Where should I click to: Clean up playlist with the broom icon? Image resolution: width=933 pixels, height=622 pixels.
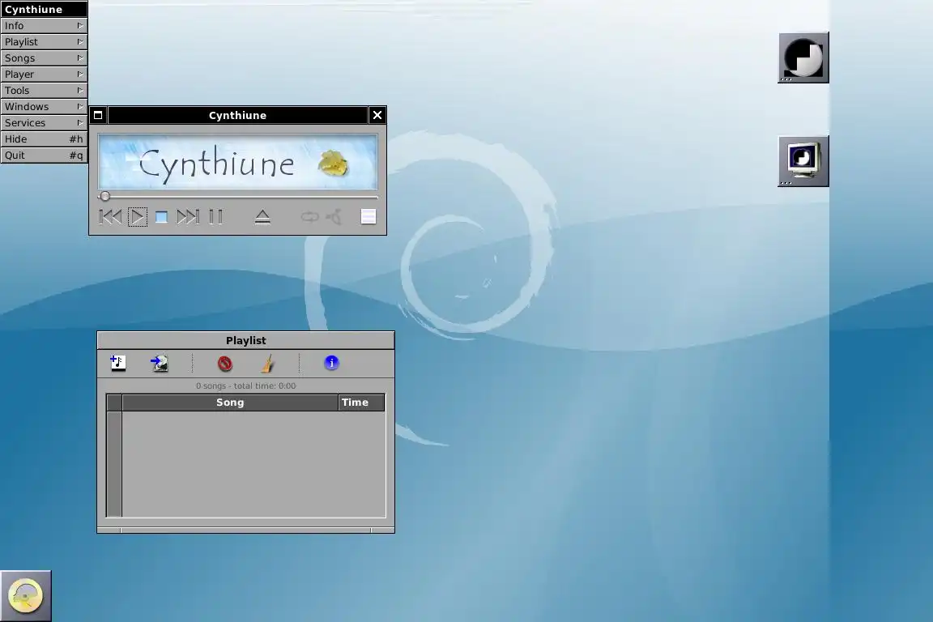tap(268, 363)
